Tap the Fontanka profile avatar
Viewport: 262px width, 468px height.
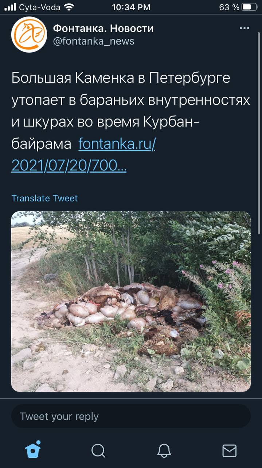pos(29,35)
